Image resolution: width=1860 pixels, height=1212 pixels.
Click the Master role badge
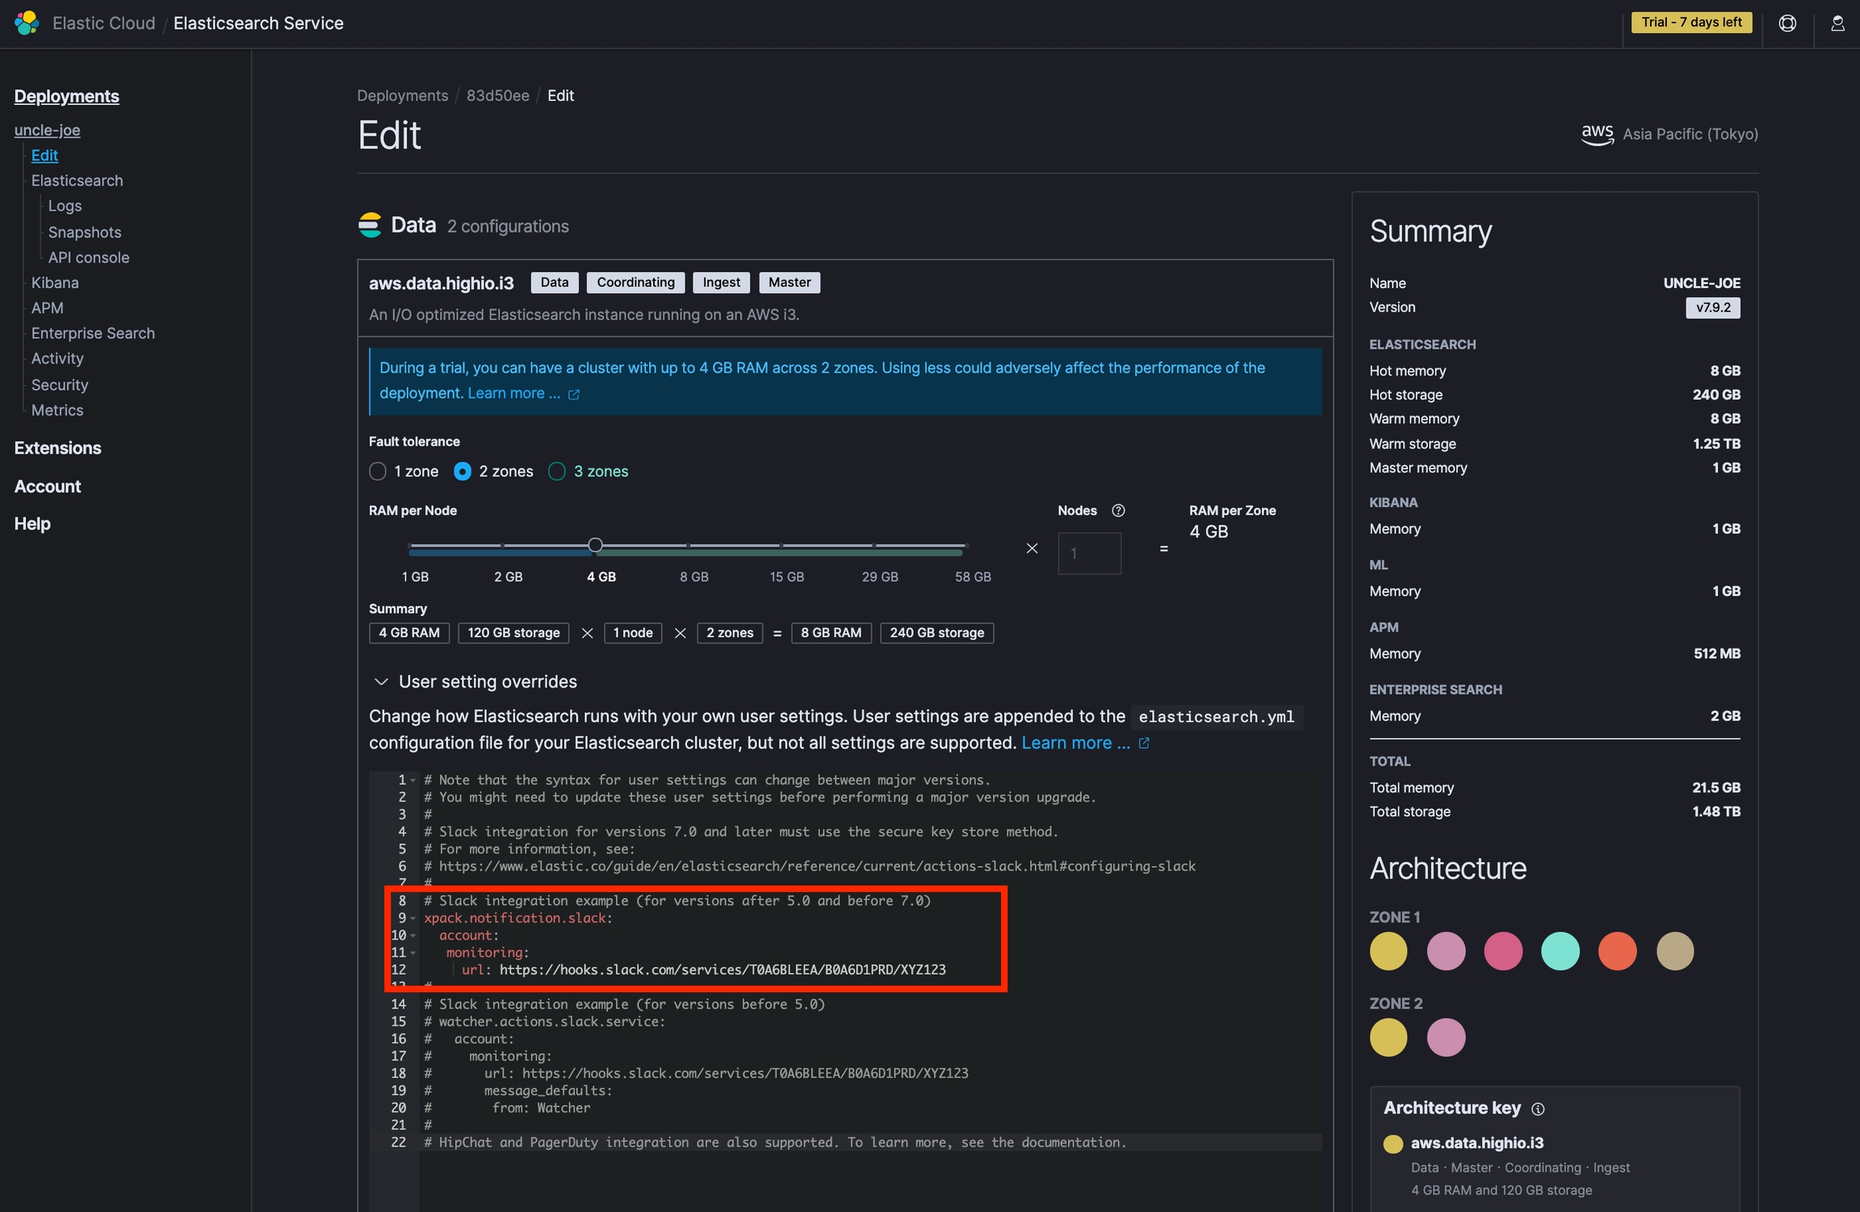tap(790, 282)
